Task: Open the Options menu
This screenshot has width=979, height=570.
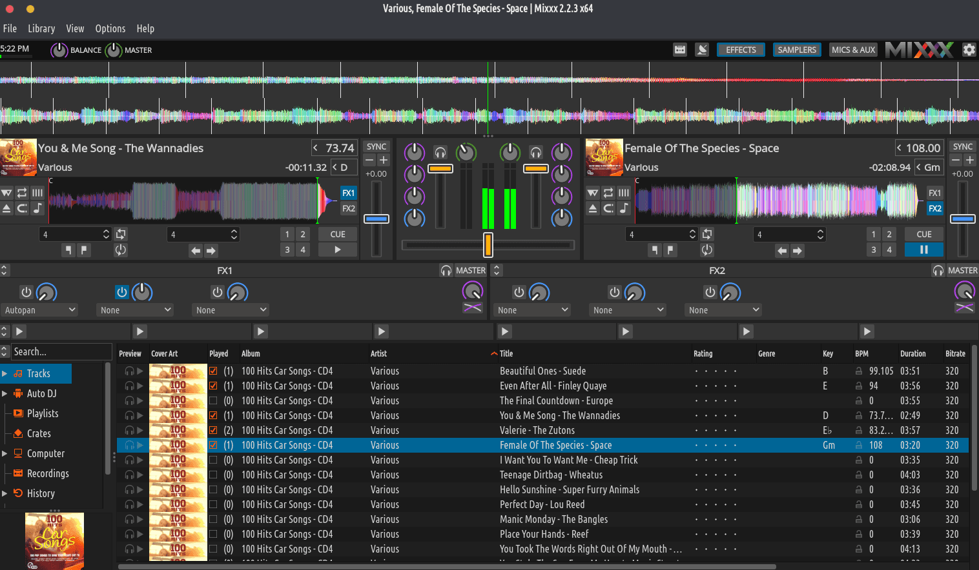Action: click(x=110, y=28)
